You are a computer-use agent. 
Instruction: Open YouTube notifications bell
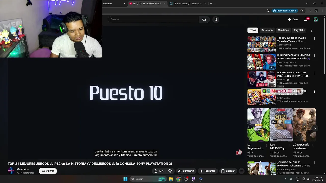click(x=306, y=19)
